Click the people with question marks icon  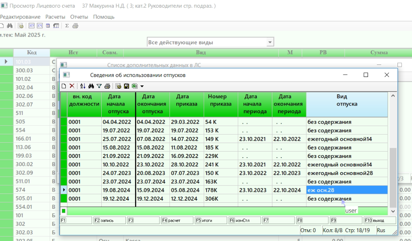pos(56,26)
